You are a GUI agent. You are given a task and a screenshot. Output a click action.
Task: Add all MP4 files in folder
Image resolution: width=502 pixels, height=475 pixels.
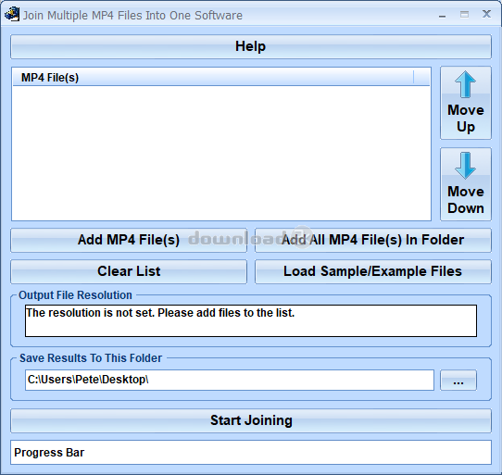pyautogui.click(x=373, y=240)
